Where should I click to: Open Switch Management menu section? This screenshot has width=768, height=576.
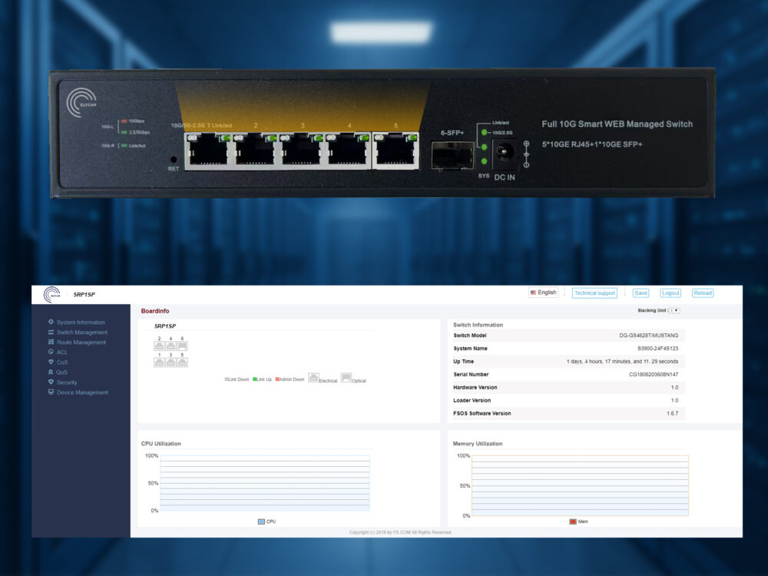tap(81, 332)
